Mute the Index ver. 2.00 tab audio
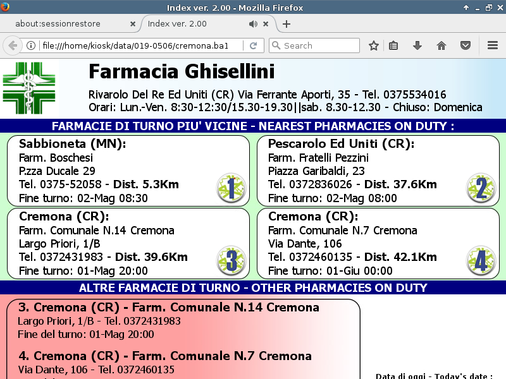The image size is (506, 379). click(253, 24)
